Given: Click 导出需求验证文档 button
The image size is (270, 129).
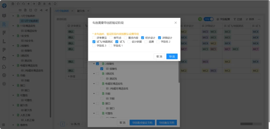Looking at the screenshot, I should tap(142, 123).
